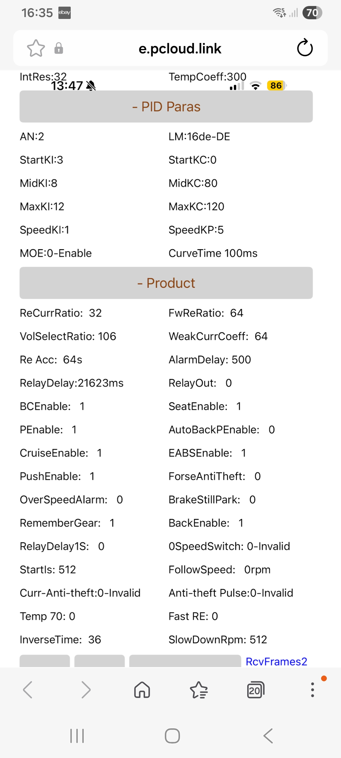
Task: Bookmark page with star icon in address bar
Action: (36, 48)
